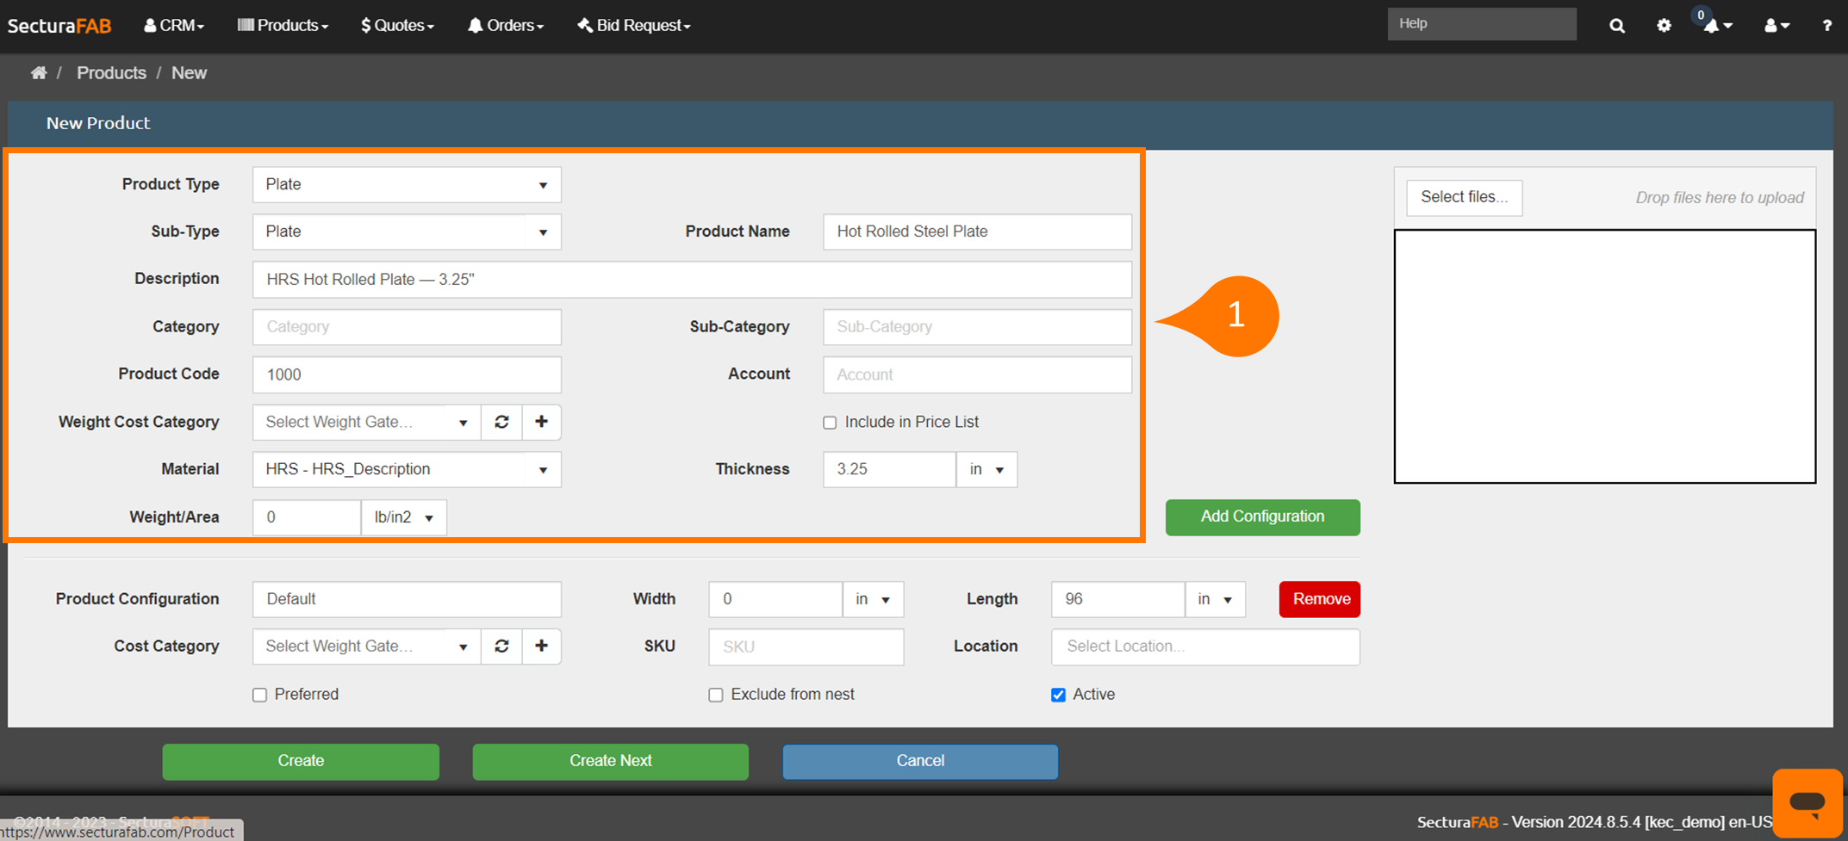Click the Product Code input field
This screenshot has width=1848, height=841.
407,375
